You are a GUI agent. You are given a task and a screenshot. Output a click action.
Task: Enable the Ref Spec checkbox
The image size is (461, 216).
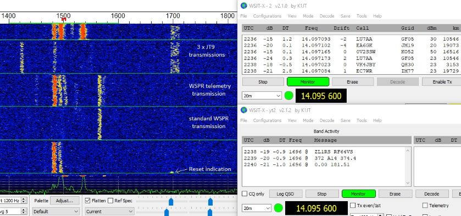coord(110,201)
